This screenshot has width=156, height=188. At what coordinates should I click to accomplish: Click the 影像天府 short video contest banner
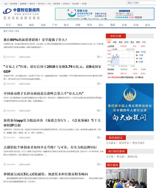click(x=105, y=14)
